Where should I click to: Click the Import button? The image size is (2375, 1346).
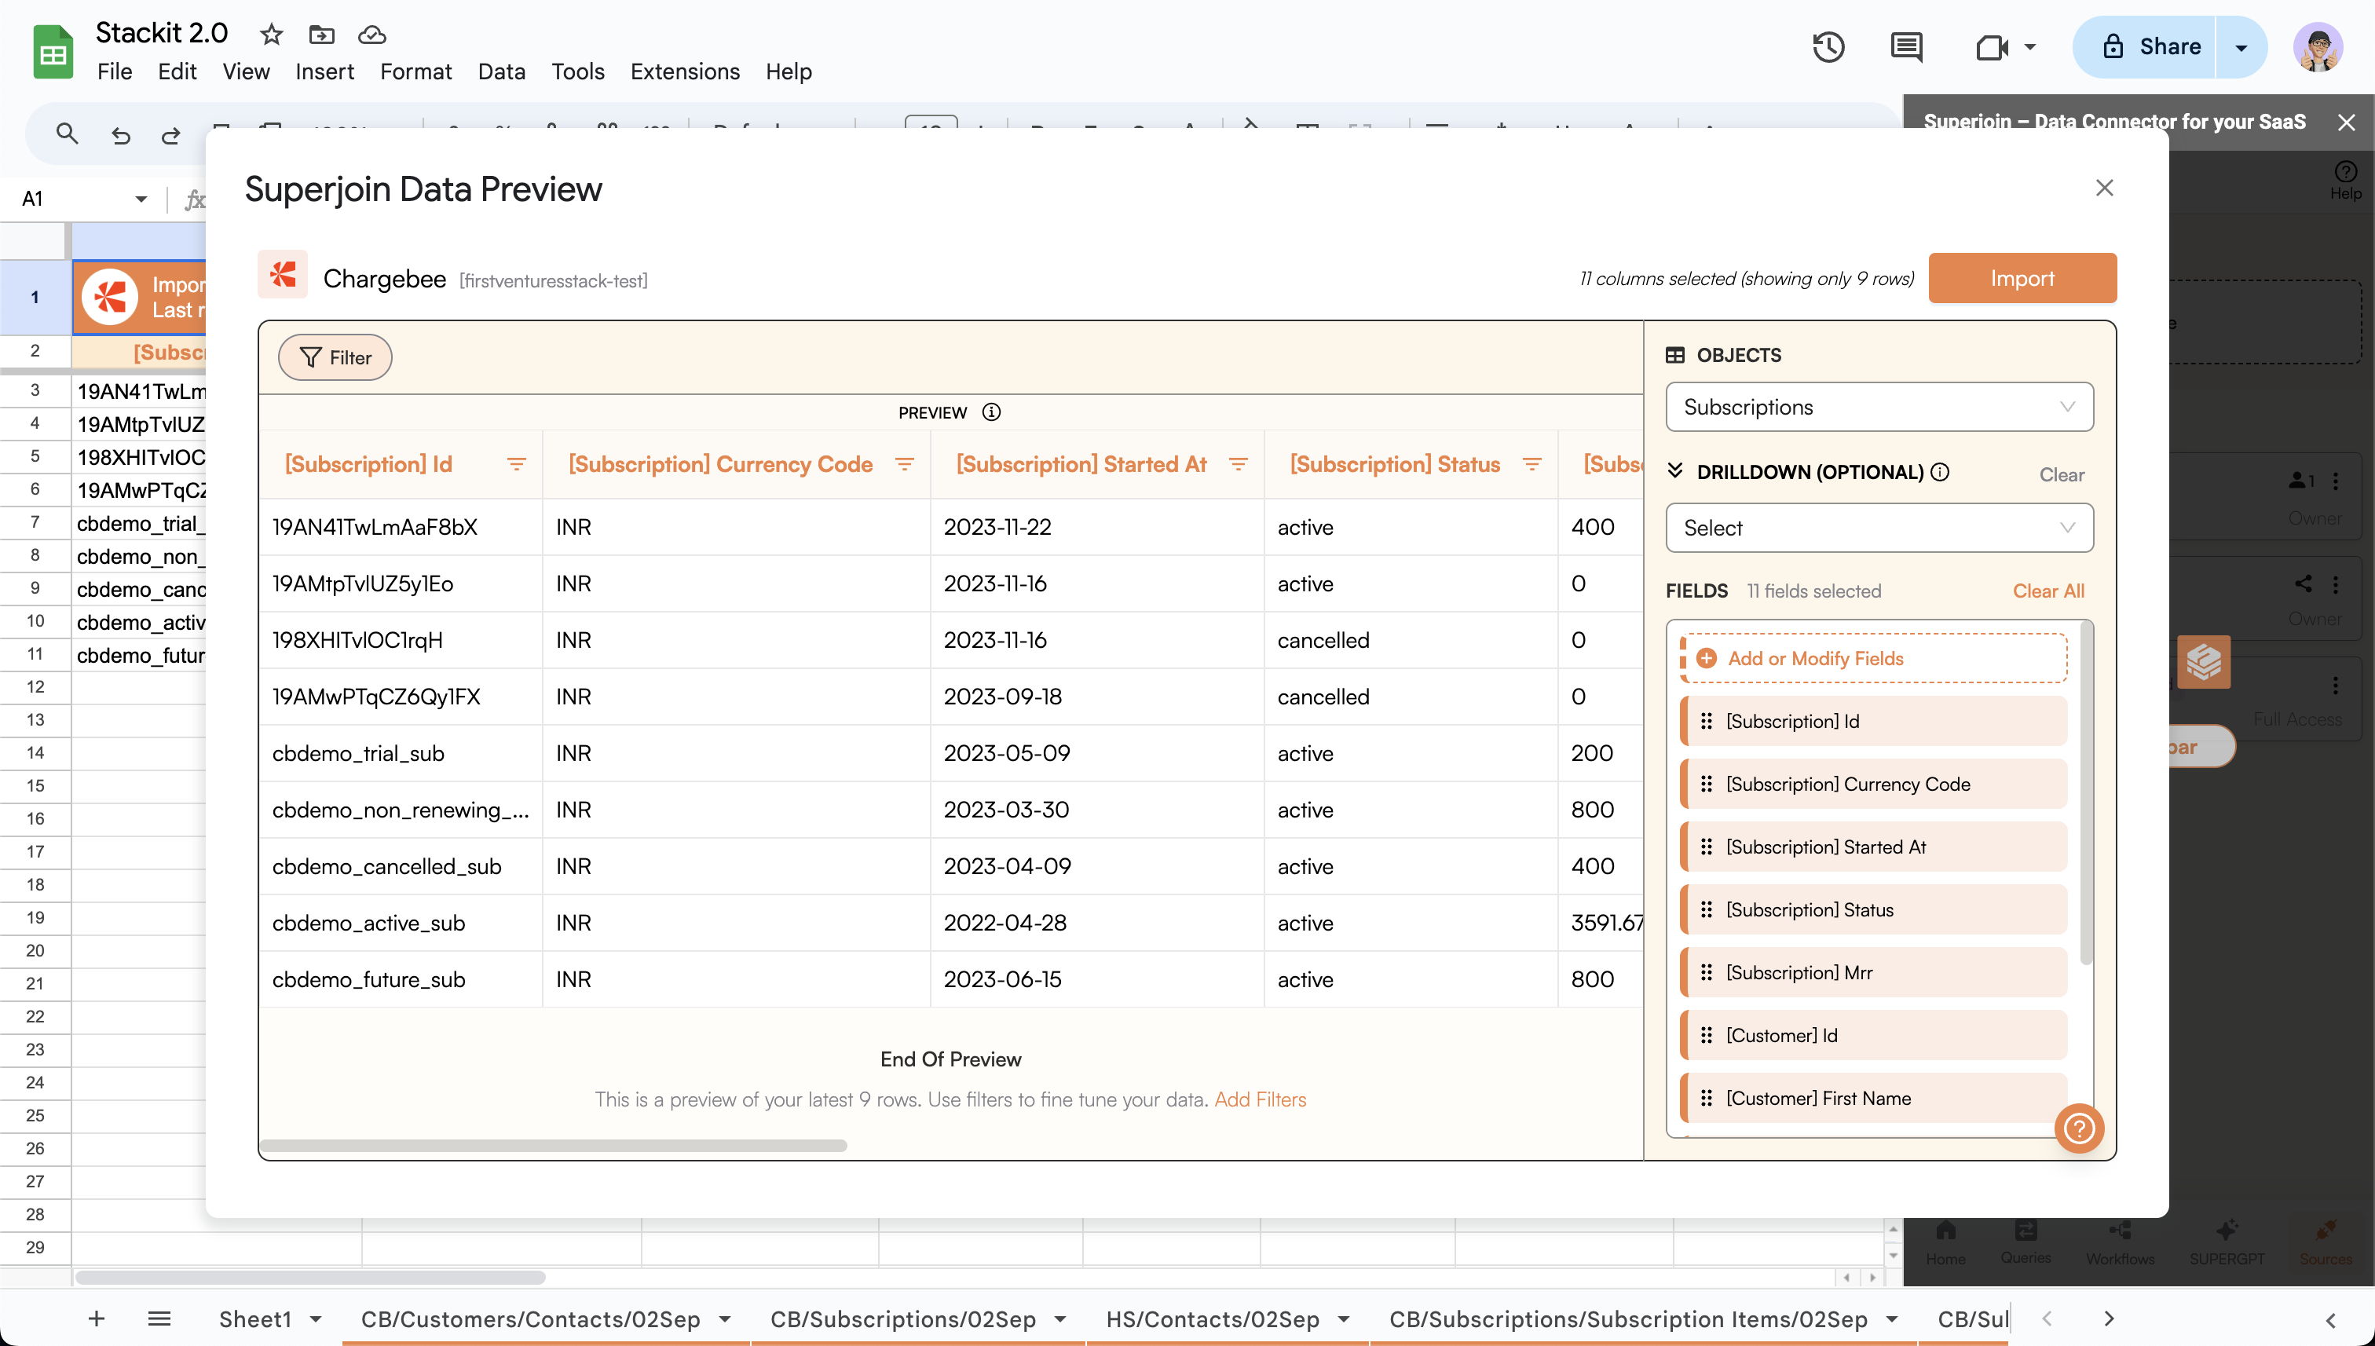tap(2022, 278)
